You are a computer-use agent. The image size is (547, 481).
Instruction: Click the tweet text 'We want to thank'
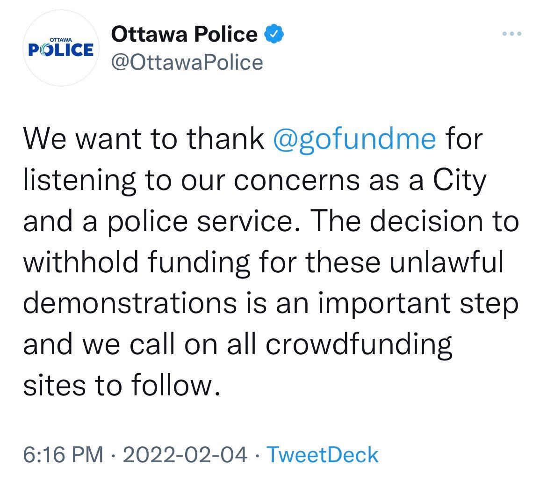pyautogui.click(x=144, y=138)
